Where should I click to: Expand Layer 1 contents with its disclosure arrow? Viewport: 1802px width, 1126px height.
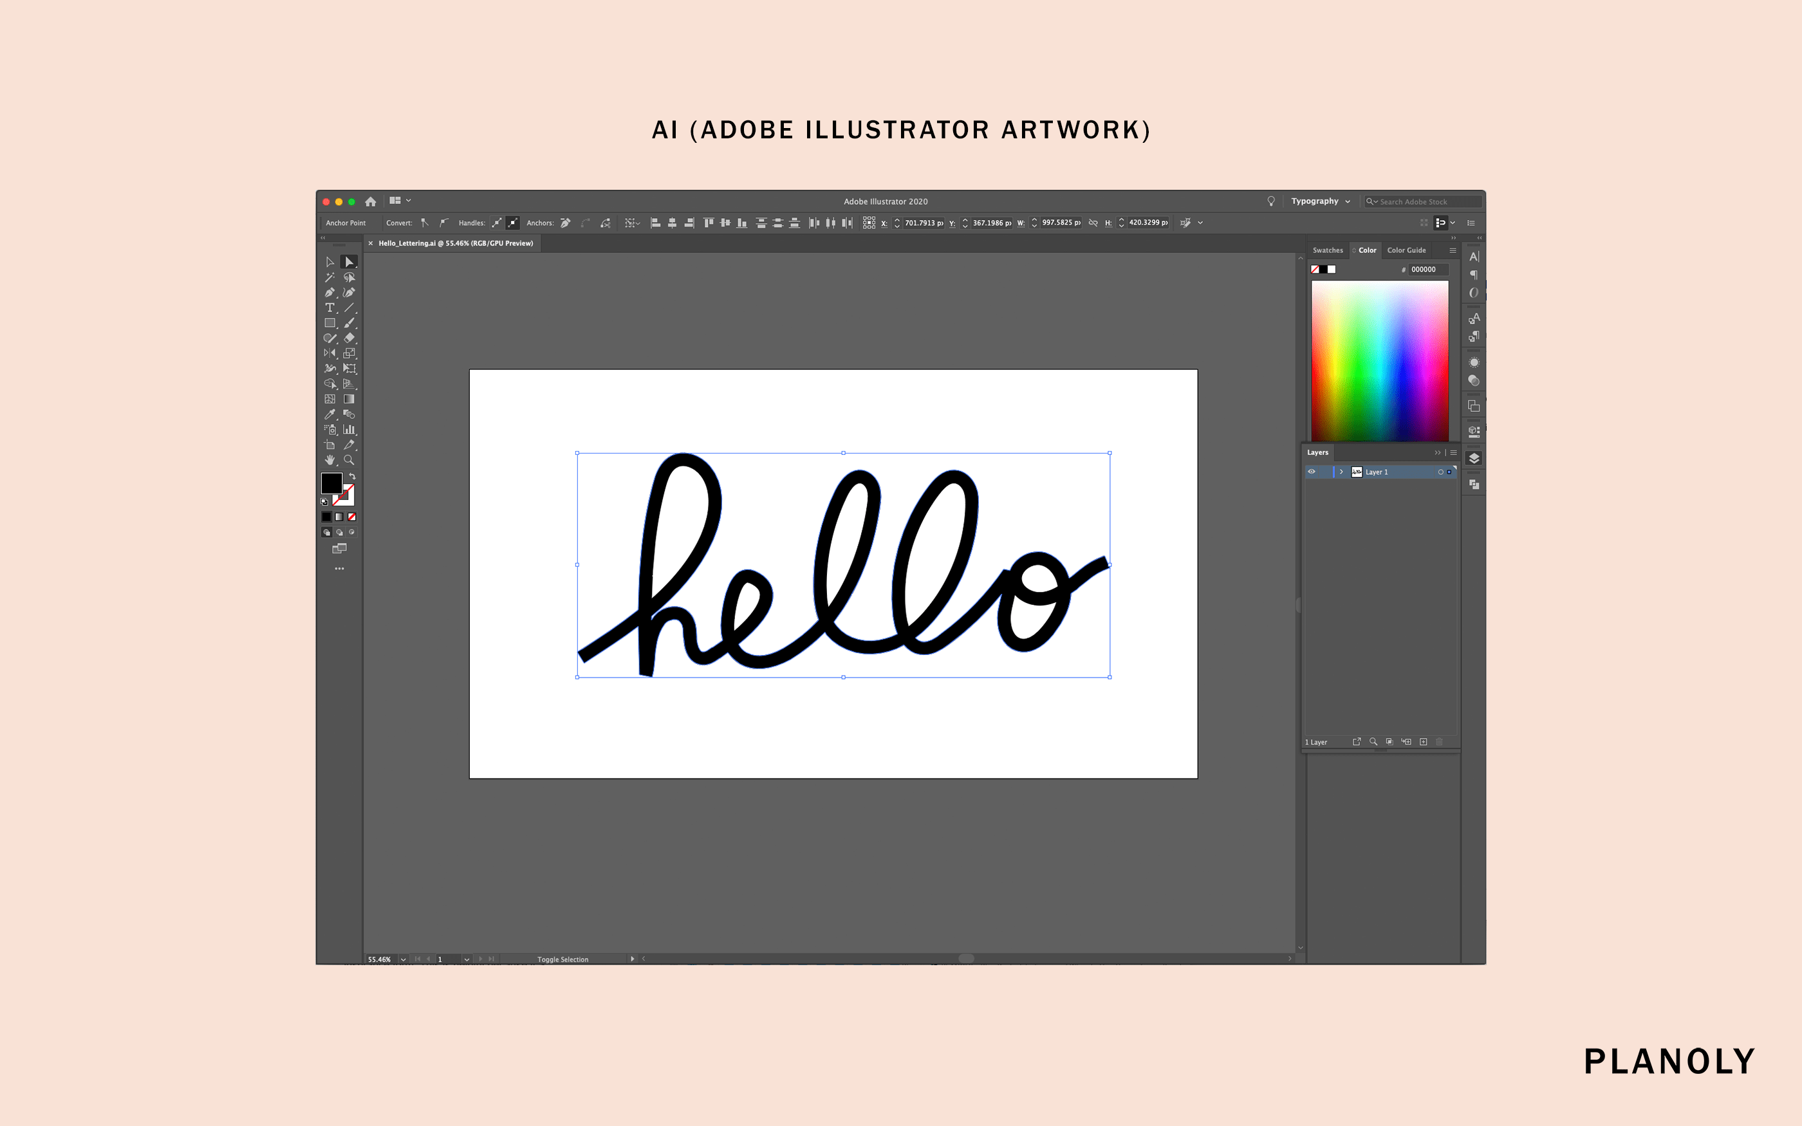click(1341, 472)
